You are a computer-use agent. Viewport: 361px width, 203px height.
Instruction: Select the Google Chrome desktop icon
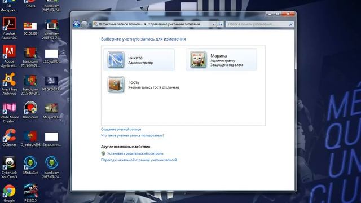coord(9,193)
